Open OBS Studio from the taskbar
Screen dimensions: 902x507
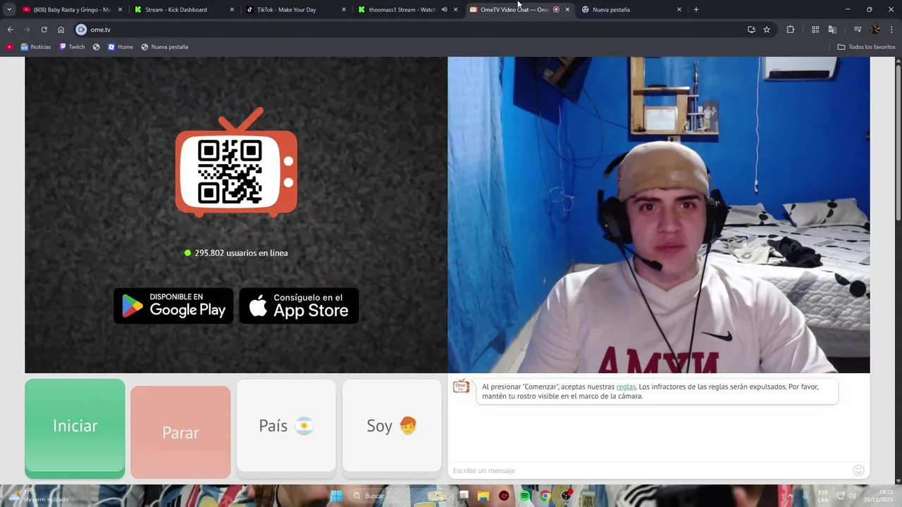(567, 496)
